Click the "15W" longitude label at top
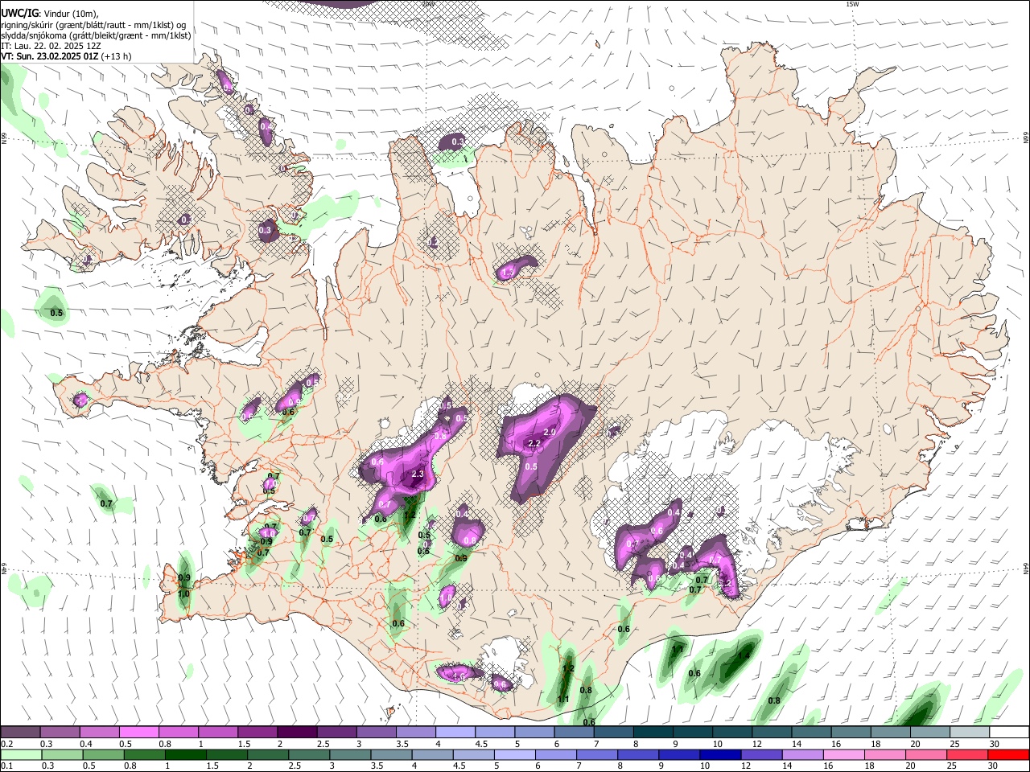The width and height of the screenshot is (1030, 772). (852, 4)
